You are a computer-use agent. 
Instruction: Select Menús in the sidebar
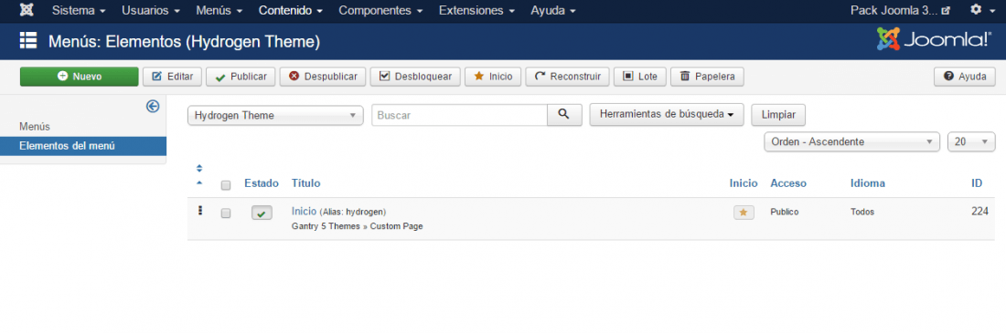click(35, 127)
